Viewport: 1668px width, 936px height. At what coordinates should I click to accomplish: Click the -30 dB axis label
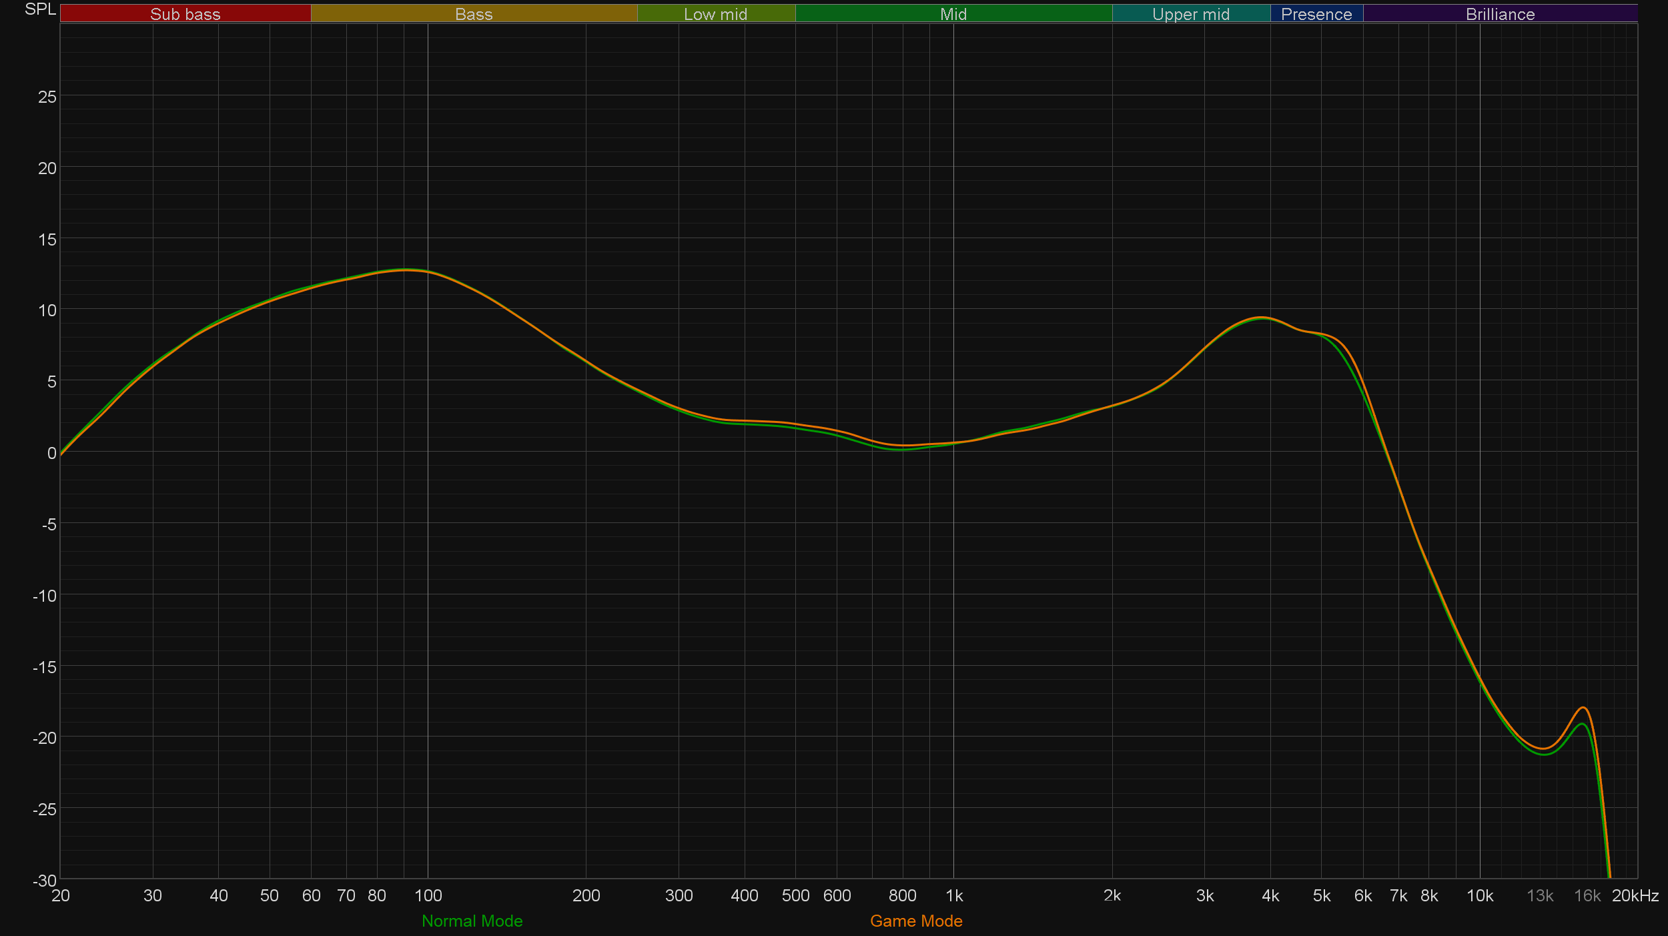(x=45, y=880)
